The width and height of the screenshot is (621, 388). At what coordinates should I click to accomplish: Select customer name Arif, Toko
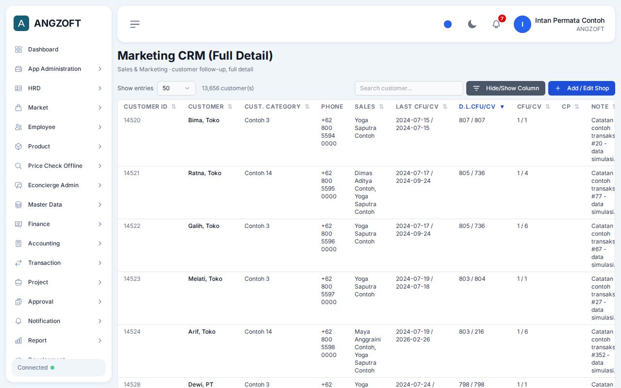click(202, 332)
